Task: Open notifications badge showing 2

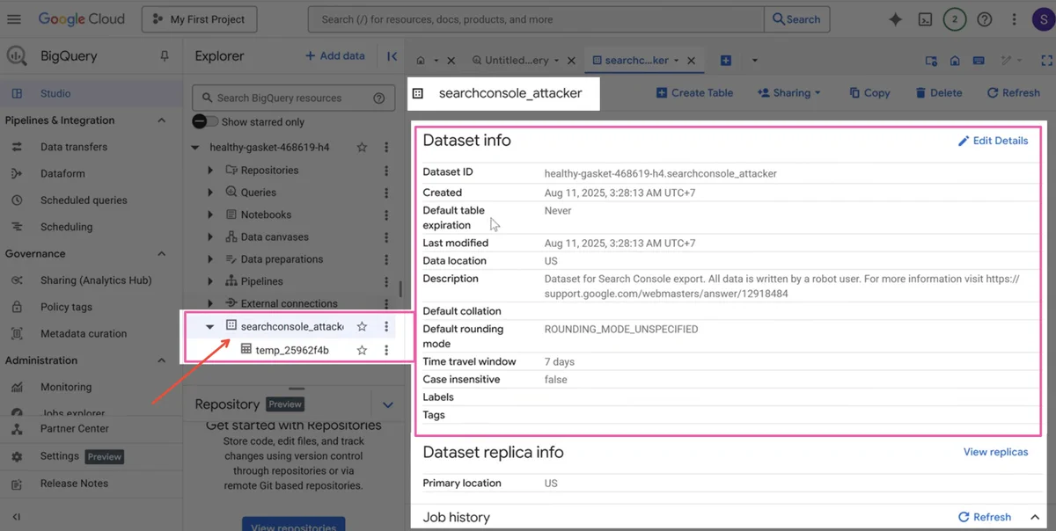Action: click(954, 19)
